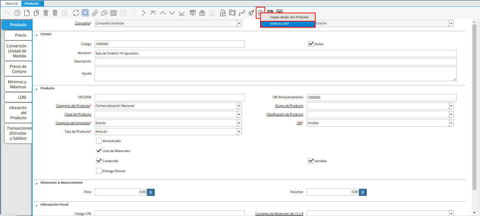Viewport: 480px width, 216px height.
Task: Open Grupo de Producto dropdown arrow
Action: pyautogui.click(x=451, y=106)
